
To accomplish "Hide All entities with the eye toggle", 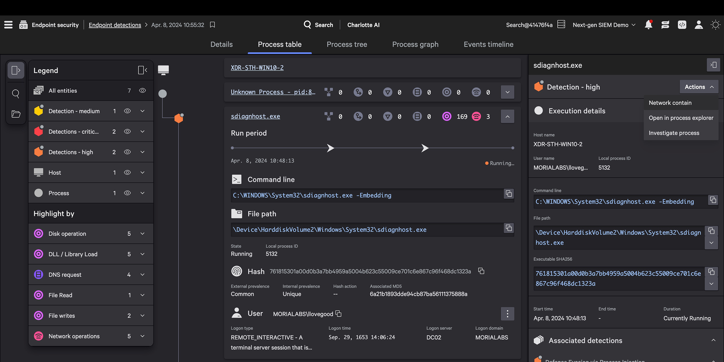I will pyautogui.click(x=142, y=90).
